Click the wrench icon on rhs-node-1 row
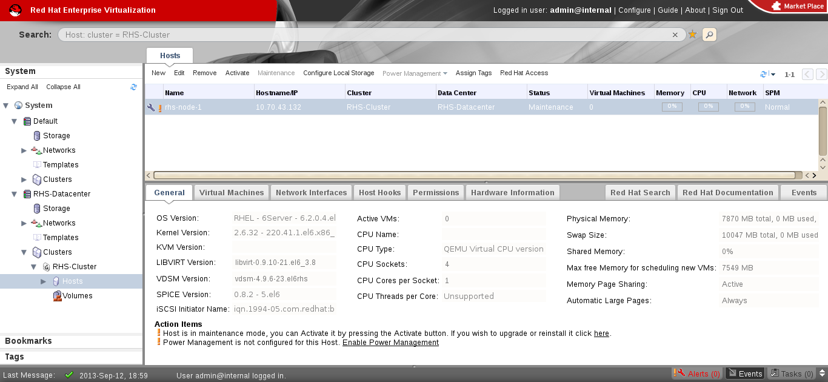Viewport: 828px width, 382px height. [x=152, y=107]
